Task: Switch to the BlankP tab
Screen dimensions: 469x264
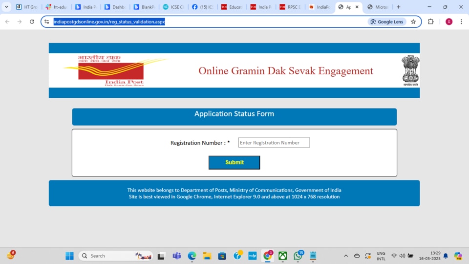Action: (144, 7)
